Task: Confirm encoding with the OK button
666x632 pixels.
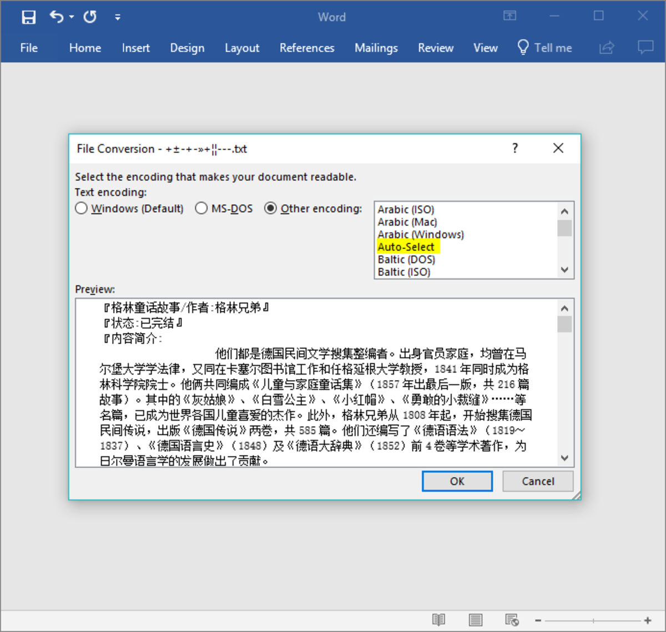Action: 457,481
